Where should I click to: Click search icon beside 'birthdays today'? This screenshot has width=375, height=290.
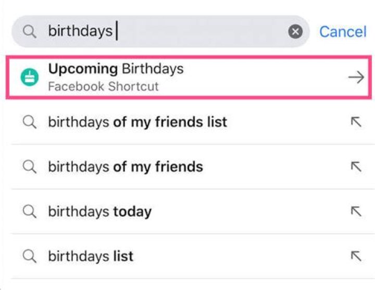coord(30,211)
